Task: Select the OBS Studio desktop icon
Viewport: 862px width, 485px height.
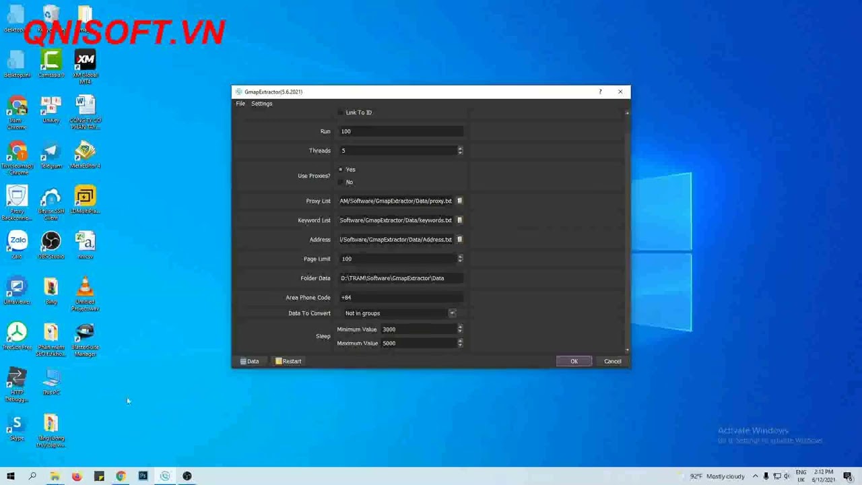Action: [x=51, y=246]
